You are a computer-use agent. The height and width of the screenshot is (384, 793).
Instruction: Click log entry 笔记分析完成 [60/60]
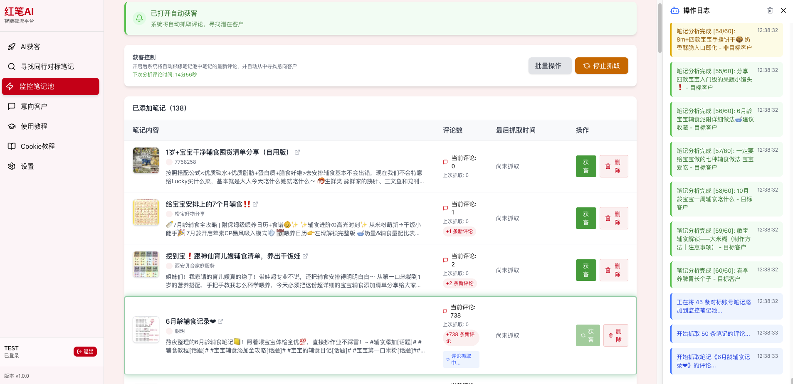(726, 275)
